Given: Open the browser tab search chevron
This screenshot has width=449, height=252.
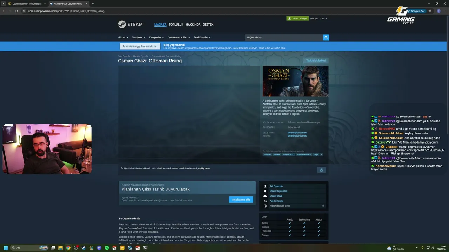Looking at the screenshot, I should click(4, 3).
